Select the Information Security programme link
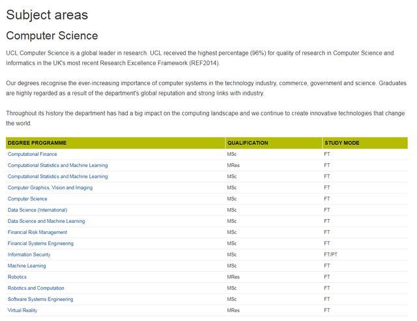Image resolution: width=417 pixels, height=321 pixels. (x=29, y=255)
